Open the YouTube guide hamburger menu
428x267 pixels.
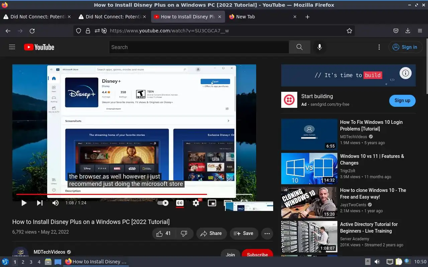[12, 47]
